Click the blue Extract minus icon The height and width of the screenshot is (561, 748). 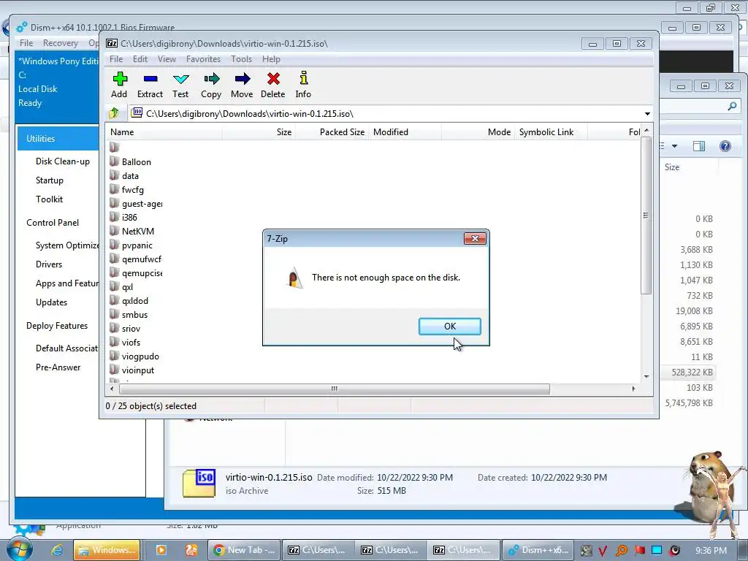[x=150, y=78]
